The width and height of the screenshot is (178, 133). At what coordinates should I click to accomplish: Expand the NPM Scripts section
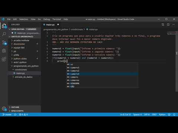24,111
